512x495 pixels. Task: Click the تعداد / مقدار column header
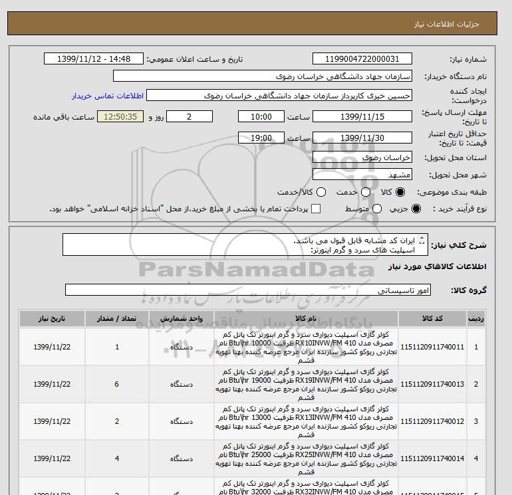click(x=117, y=318)
